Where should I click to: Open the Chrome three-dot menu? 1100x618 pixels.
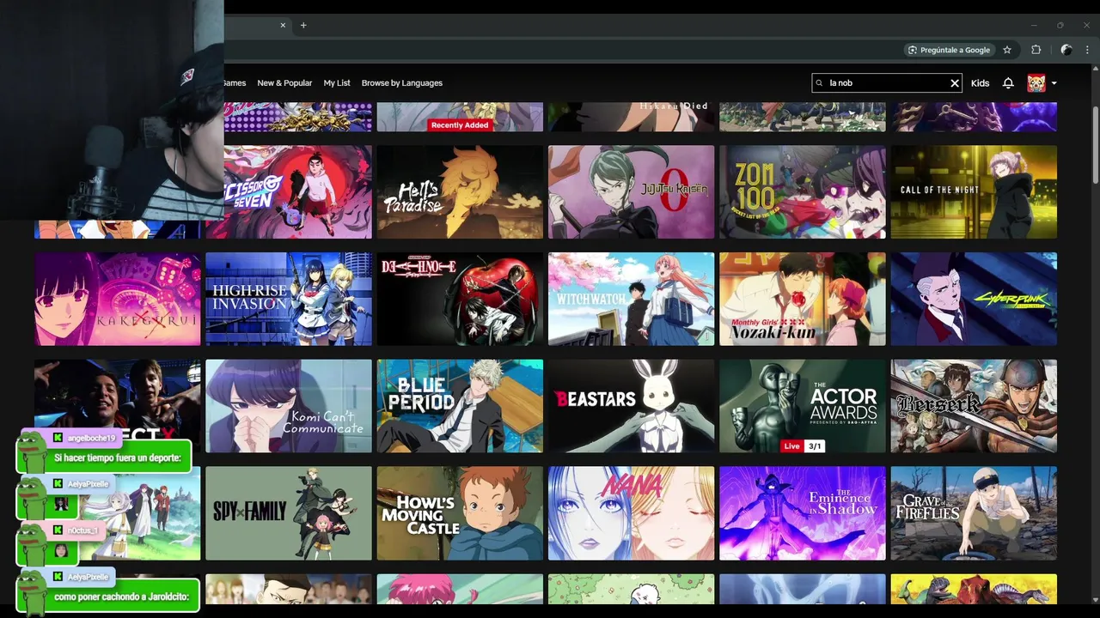(1087, 50)
